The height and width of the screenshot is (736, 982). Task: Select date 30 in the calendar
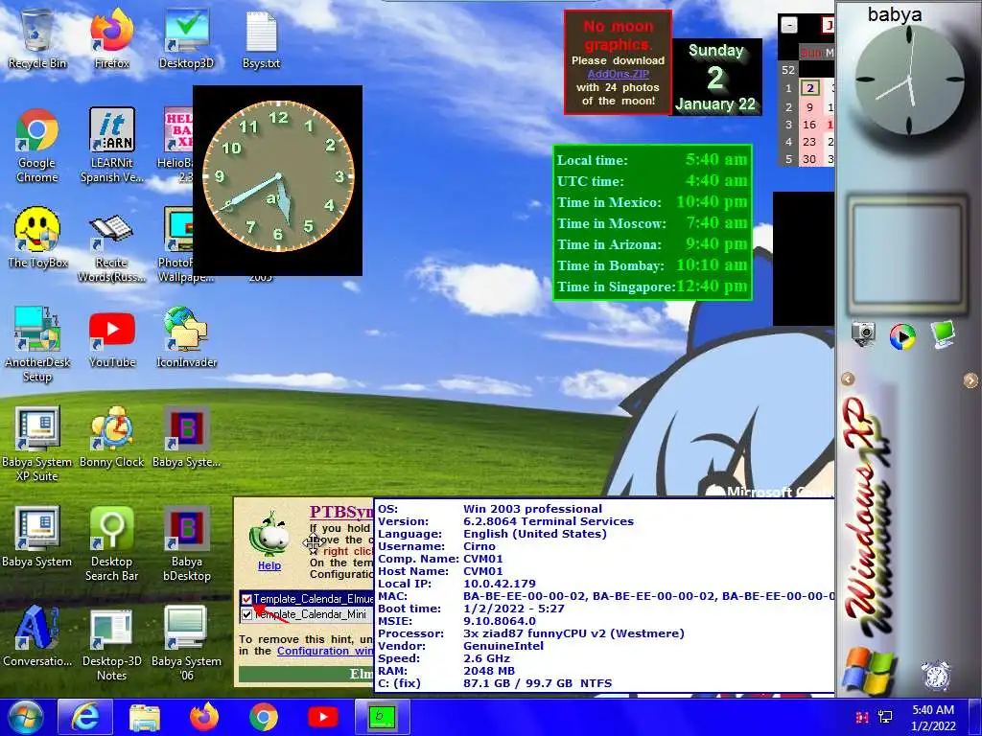(x=809, y=159)
